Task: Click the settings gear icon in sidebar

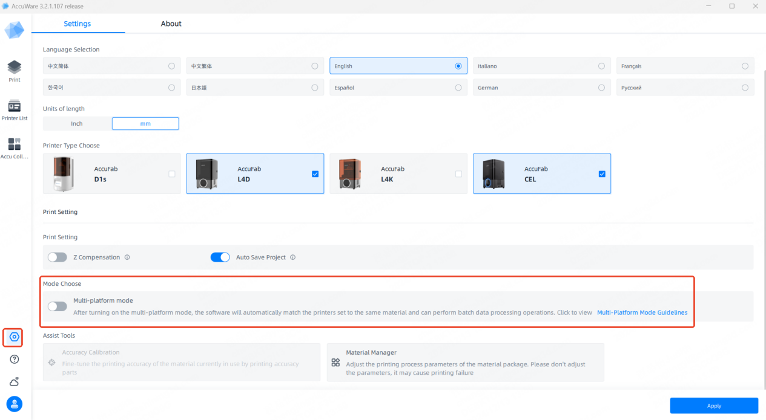Action: [14, 337]
